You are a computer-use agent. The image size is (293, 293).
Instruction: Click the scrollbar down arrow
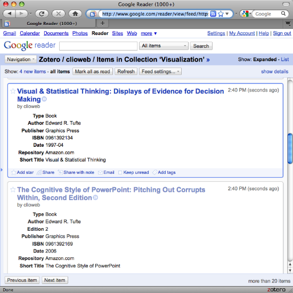tap(290, 270)
